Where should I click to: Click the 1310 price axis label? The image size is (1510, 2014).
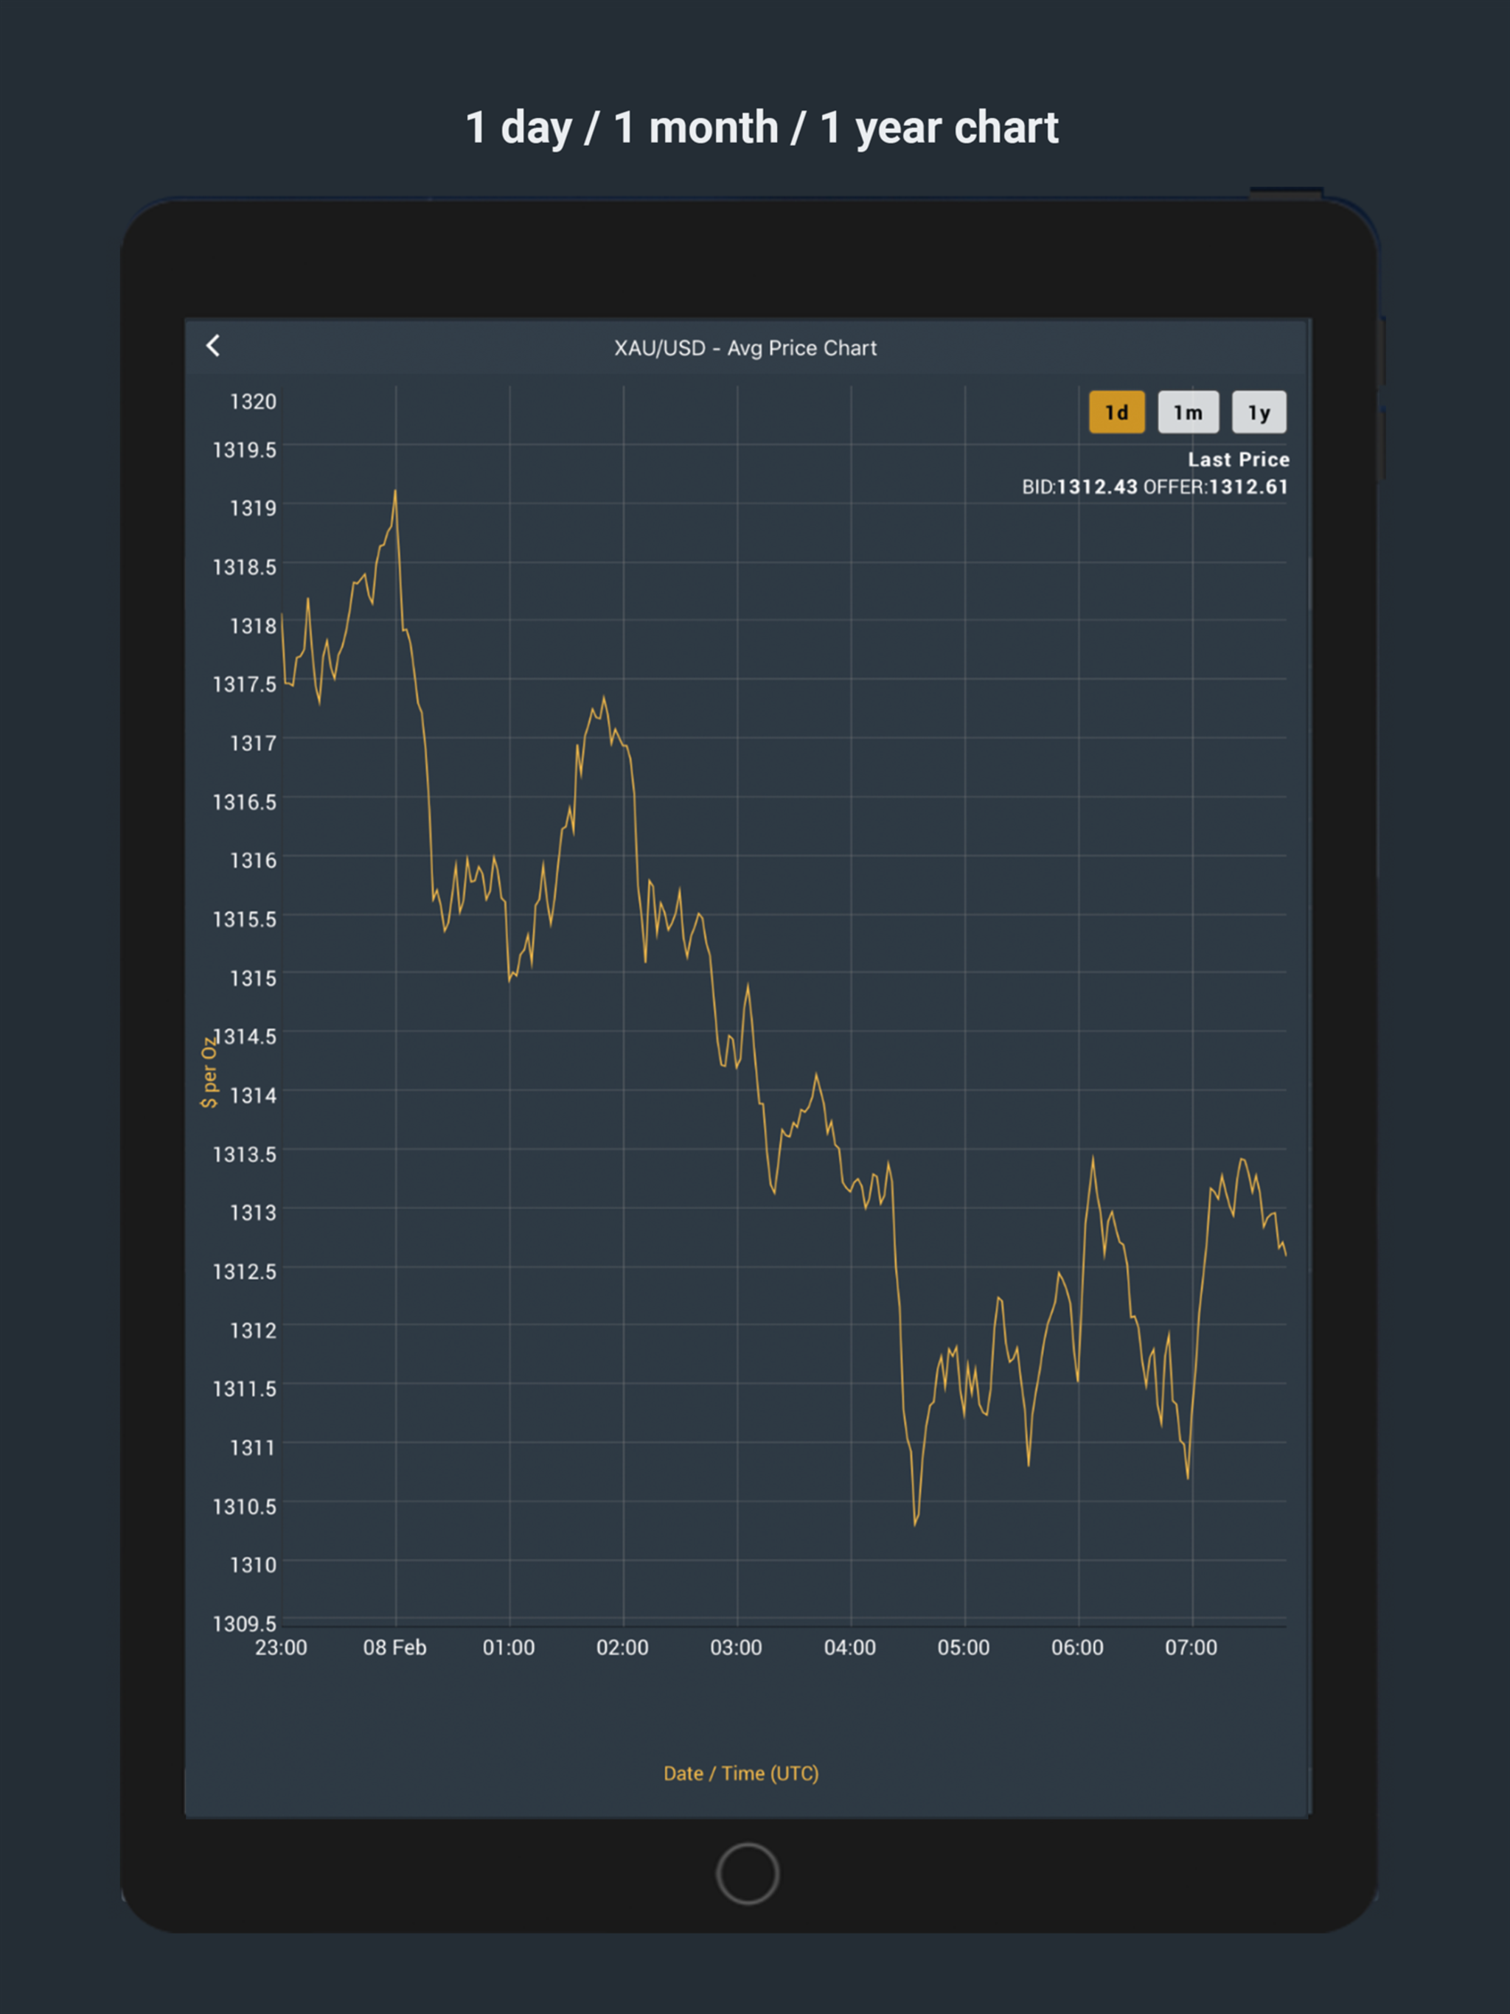coord(252,1564)
